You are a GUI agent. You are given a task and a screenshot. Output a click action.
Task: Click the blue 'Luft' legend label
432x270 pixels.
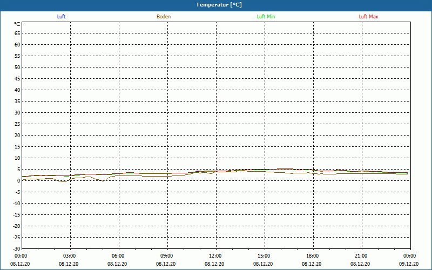pyautogui.click(x=61, y=17)
